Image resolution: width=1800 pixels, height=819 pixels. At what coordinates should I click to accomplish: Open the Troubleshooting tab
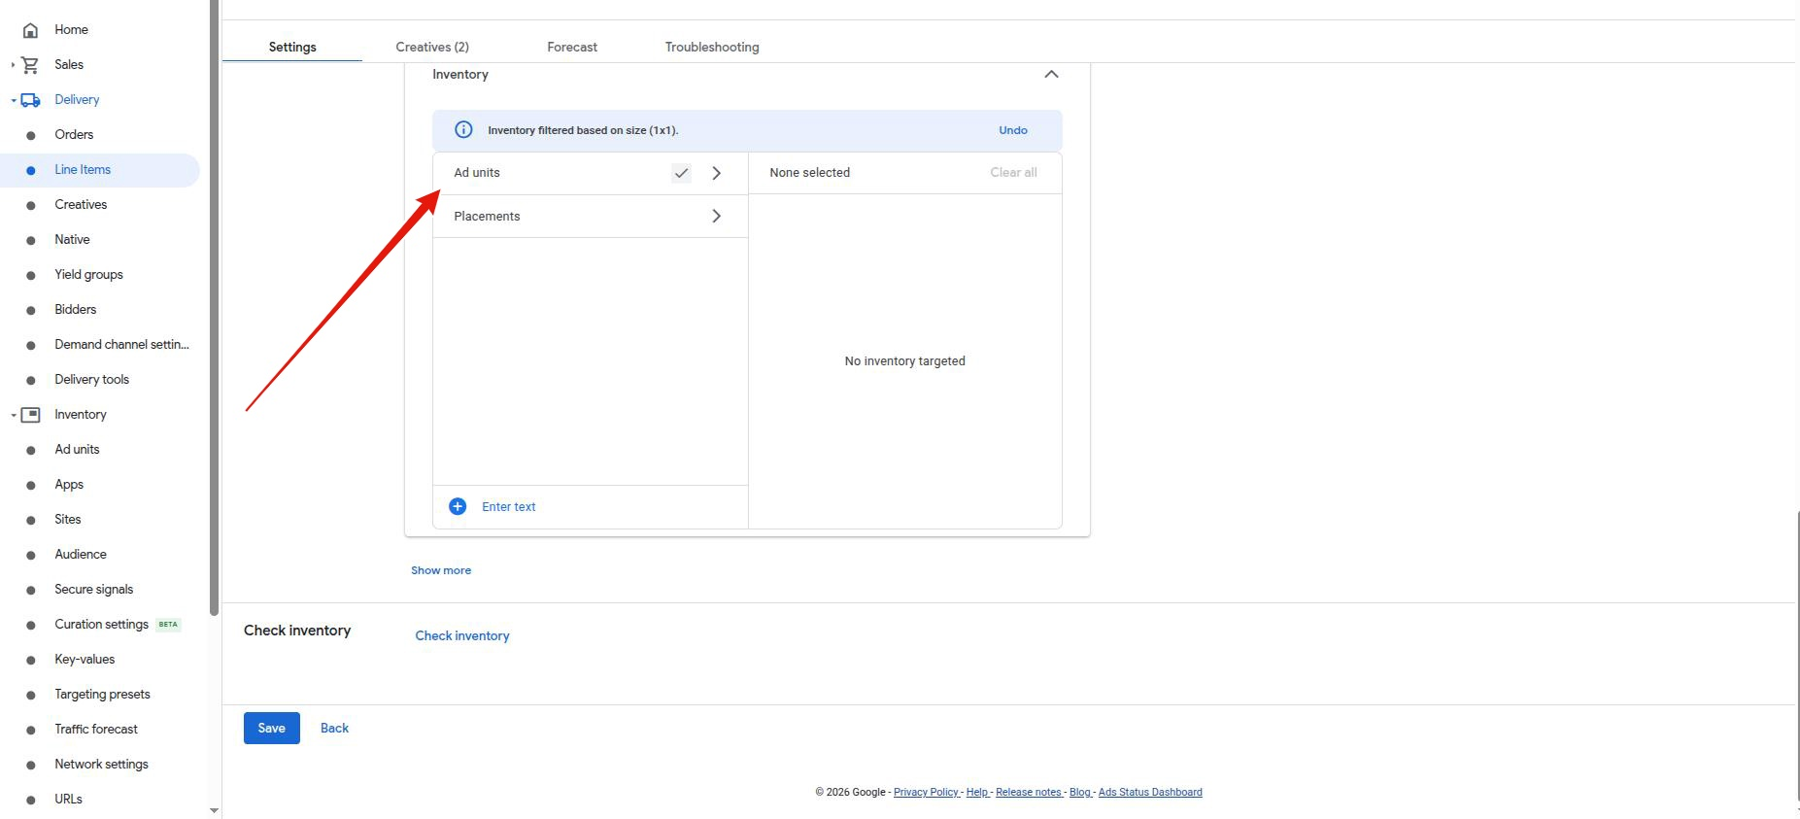point(712,47)
